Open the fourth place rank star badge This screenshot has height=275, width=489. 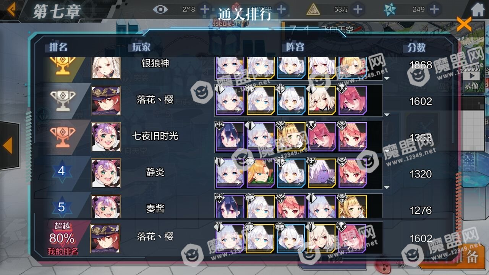(62, 170)
